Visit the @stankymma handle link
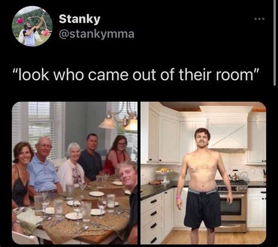Image resolution: width=278 pixels, height=247 pixels. [97, 34]
